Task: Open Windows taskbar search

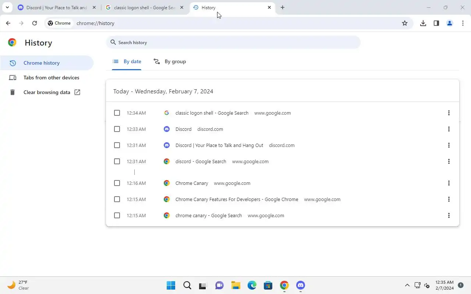Action: click(187, 285)
